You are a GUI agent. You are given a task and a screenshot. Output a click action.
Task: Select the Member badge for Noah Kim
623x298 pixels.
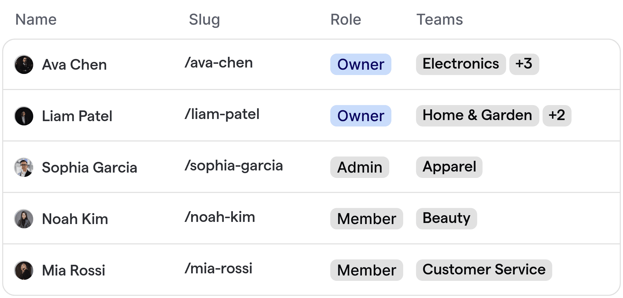tap(366, 219)
